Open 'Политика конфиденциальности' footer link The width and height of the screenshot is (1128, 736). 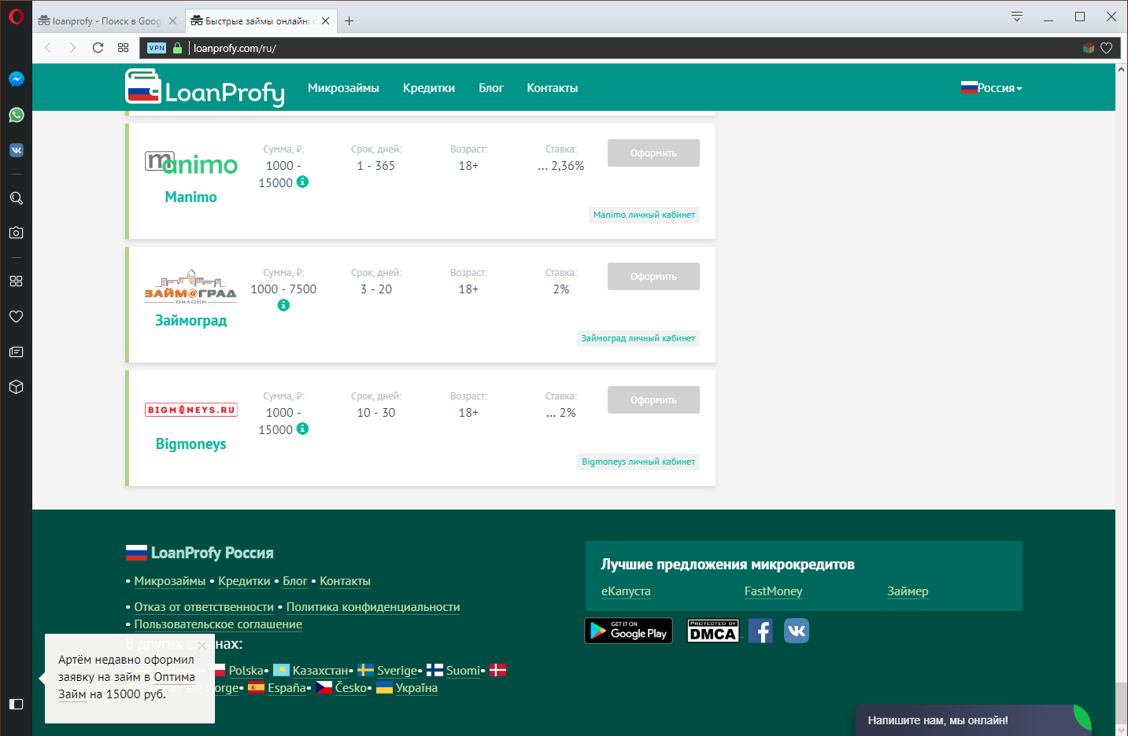pyautogui.click(x=373, y=607)
